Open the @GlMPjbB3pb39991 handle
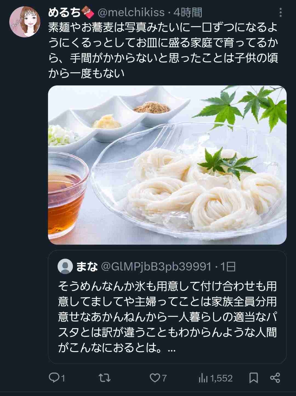The height and width of the screenshot is (396, 296). click(156, 267)
